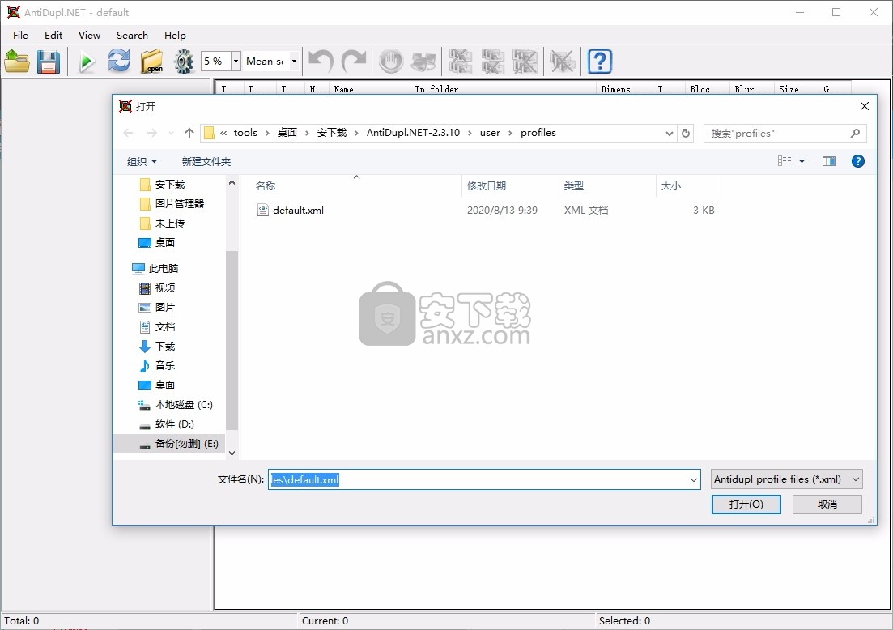Open options via the gear icon
The width and height of the screenshot is (893, 630).
tap(184, 61)
